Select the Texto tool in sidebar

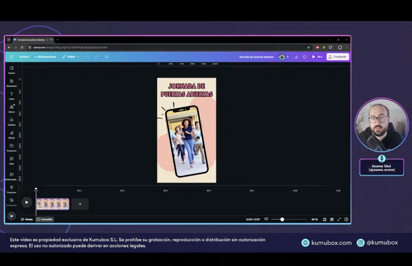[x=11, y=96]
